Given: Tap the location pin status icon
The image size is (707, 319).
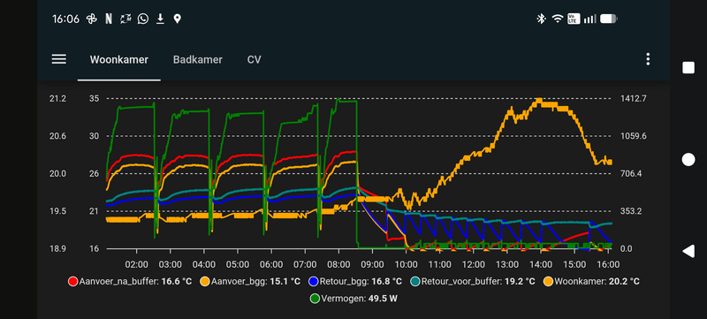Looking at the screenshot, I should pos(178,19).
